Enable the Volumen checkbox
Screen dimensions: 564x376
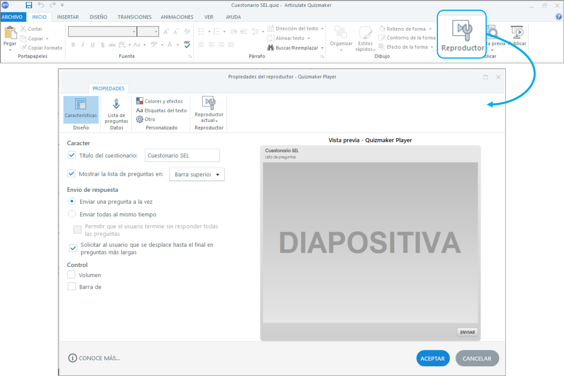click(x=71, y=275)
